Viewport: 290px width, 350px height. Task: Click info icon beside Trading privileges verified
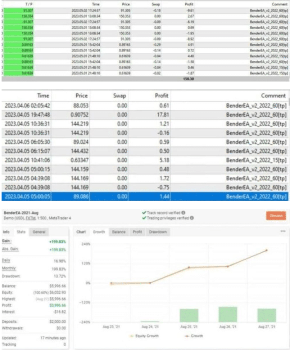coord(192,218)
